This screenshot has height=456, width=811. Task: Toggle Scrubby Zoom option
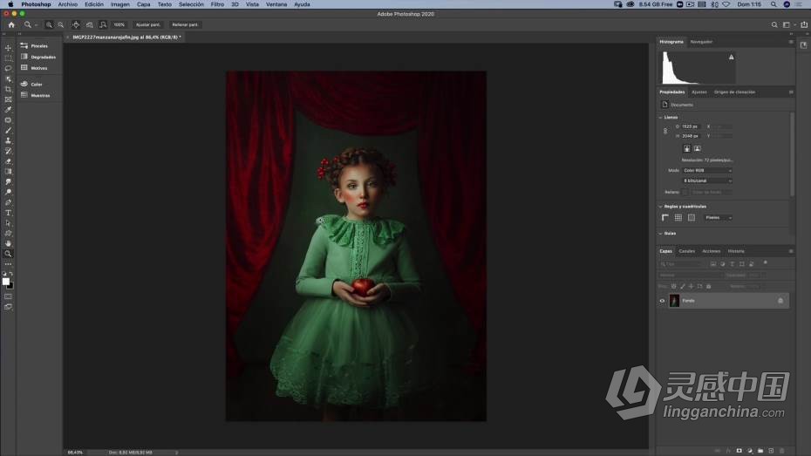(103, 24)
